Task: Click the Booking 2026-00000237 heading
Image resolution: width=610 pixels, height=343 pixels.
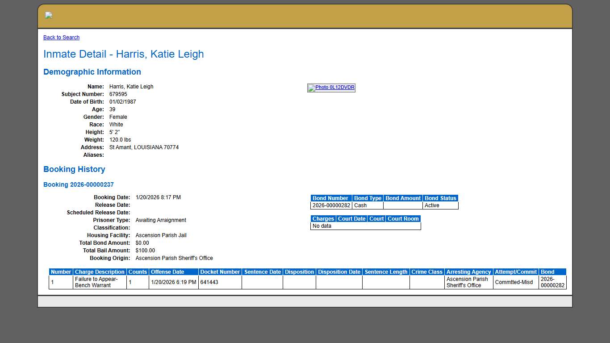Action: click(x=79, y=184)
